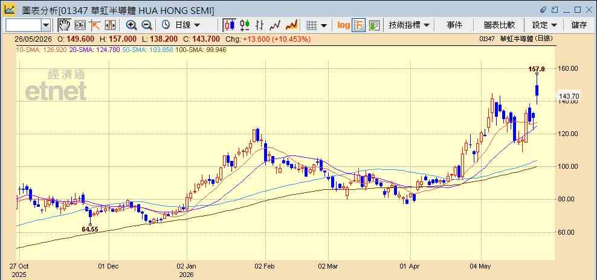Open the 日線 period dropdown
Viewport: 597px width, 280px height.
tap(187, 25)
